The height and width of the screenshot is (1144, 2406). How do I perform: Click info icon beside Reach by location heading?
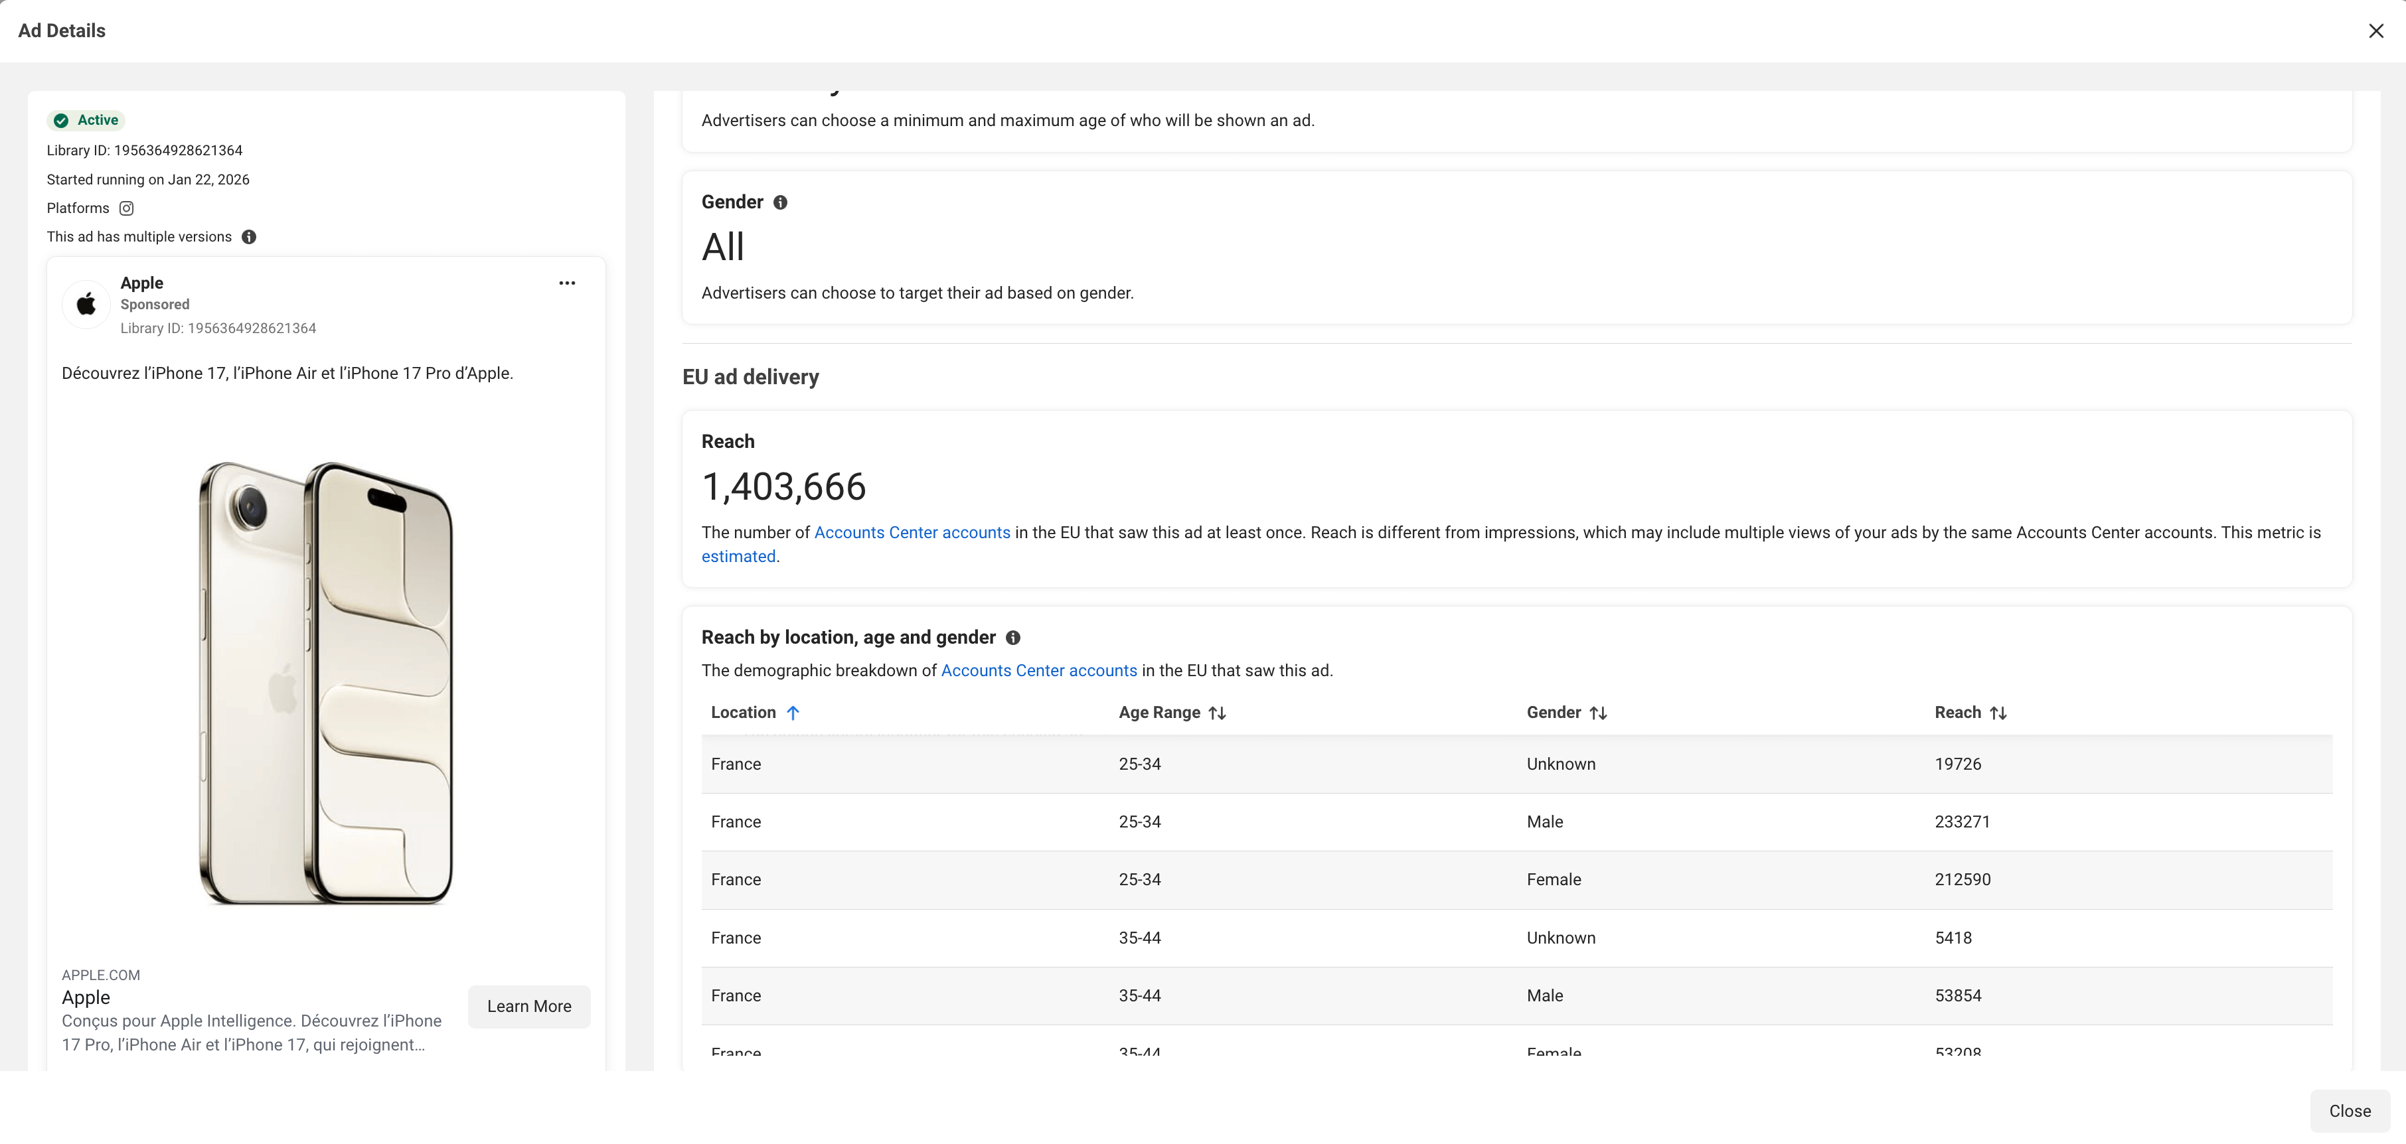pos(1012,638)
